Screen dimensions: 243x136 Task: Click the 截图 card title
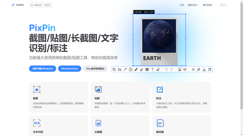[x=35, y=98]
